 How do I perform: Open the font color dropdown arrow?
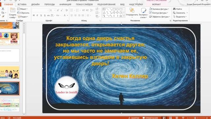(x=67, y=16)
